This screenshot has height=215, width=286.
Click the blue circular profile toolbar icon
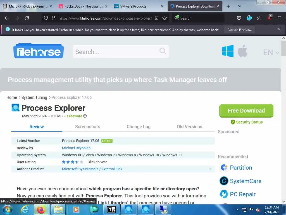click(249, 18)
